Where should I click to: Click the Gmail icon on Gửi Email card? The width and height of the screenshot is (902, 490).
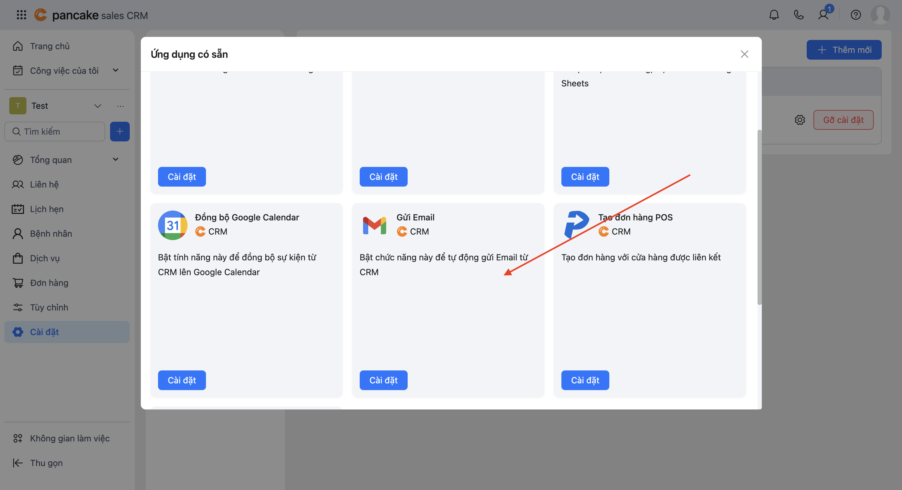(x=374, y=226)
